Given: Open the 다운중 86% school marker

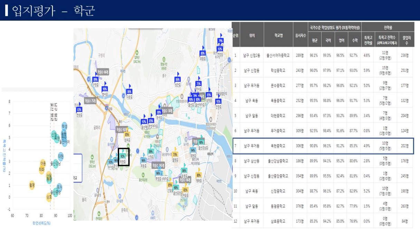Looking at the screenshot, I should (130, 92).
